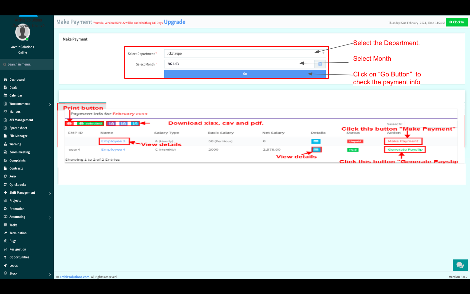Open the Select Department dropdown
The width and height of the screenshot is (470, 294).
click(x=245, y=54)
